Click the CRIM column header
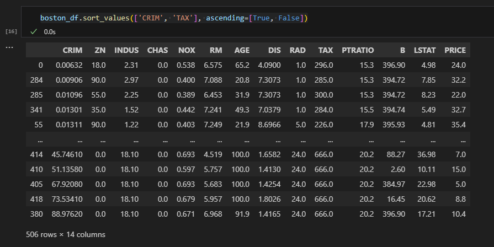Screen dimensions: 494x247 (x=72, y=50)
